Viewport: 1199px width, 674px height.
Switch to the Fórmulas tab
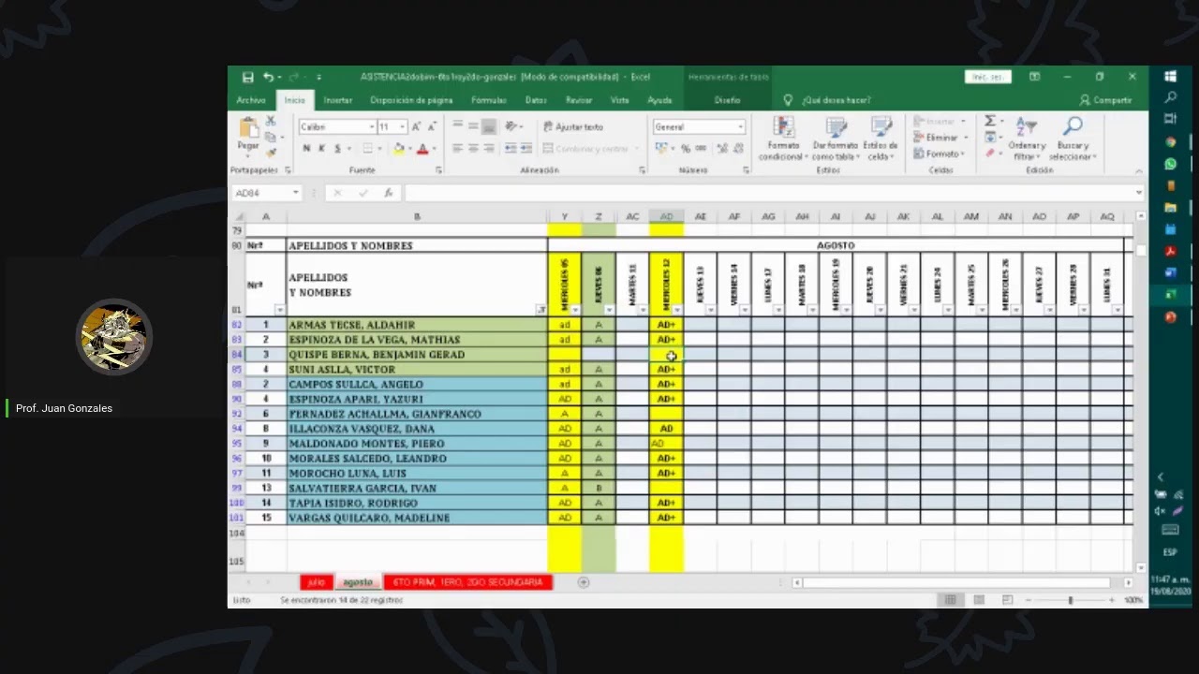coord(488,100)
